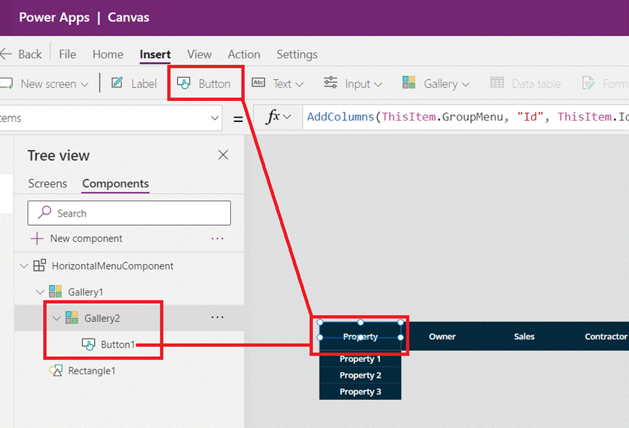Click the fx formula icon
This screenshot has width=629, height=428.
(273, 116)
